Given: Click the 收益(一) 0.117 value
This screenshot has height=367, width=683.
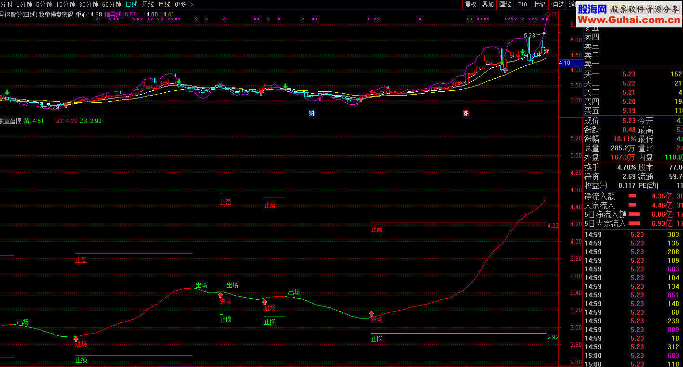Looking at the screenshot, I should (627, 185).
